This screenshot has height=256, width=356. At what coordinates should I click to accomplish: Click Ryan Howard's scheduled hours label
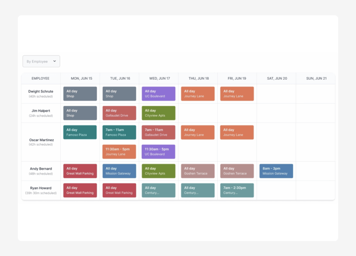click(x=40, y=193)
